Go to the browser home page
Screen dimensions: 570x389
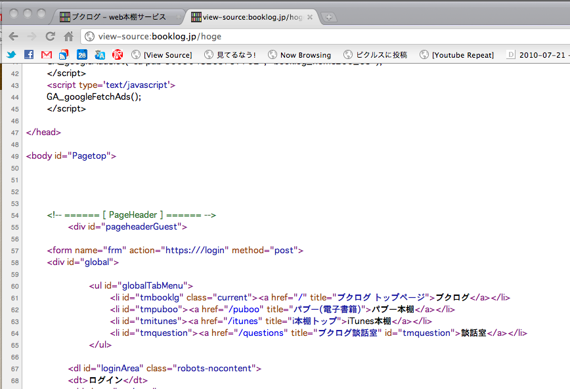coord(68,36)
